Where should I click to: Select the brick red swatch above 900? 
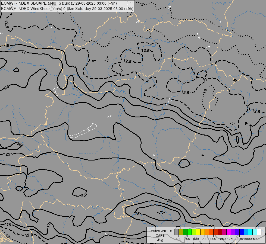click(x=216, y=232)
